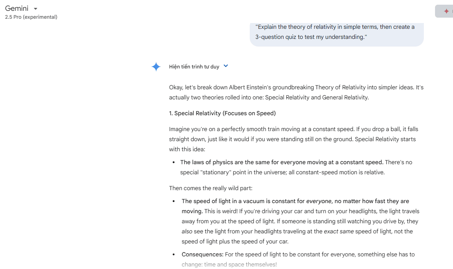Click the user prompt bubble about relativity

337,33
